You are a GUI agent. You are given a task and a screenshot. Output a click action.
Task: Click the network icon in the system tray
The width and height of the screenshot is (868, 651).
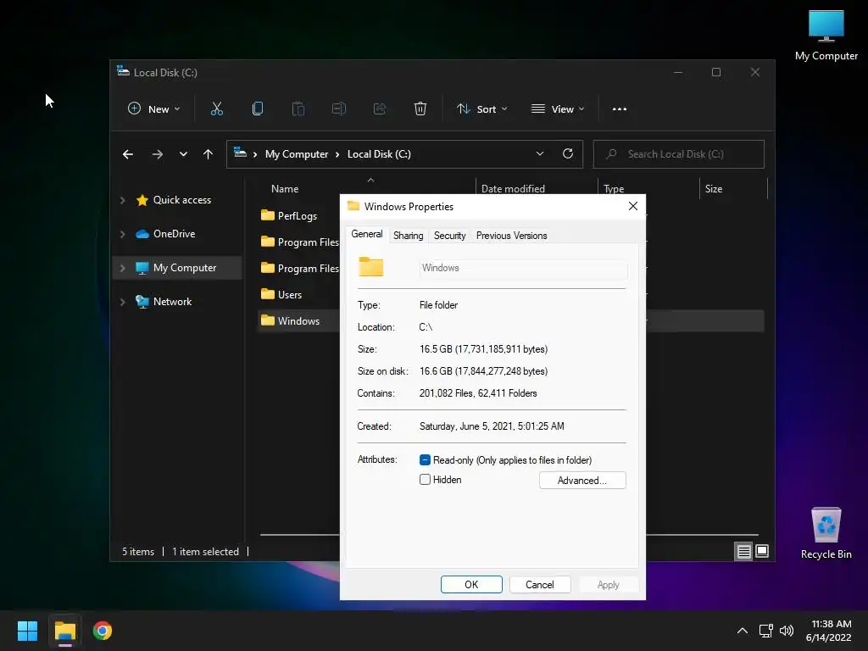[765, 631]
